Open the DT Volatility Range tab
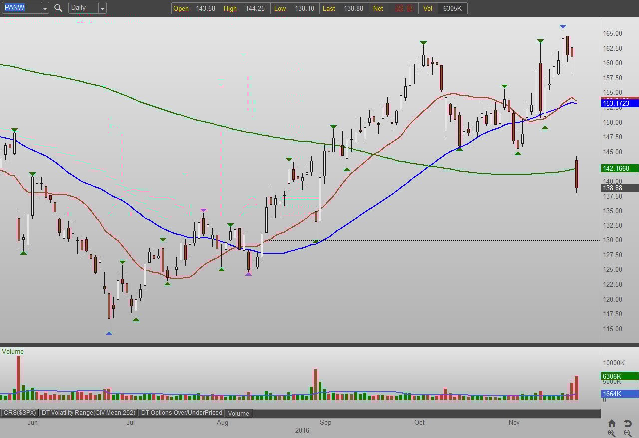Screen dimensions: 639x438 pyautogui.click(x=88, y=413)
